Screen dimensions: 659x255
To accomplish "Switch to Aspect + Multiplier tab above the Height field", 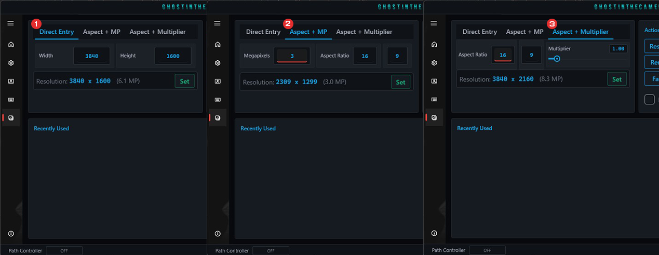I will (157, 32).
